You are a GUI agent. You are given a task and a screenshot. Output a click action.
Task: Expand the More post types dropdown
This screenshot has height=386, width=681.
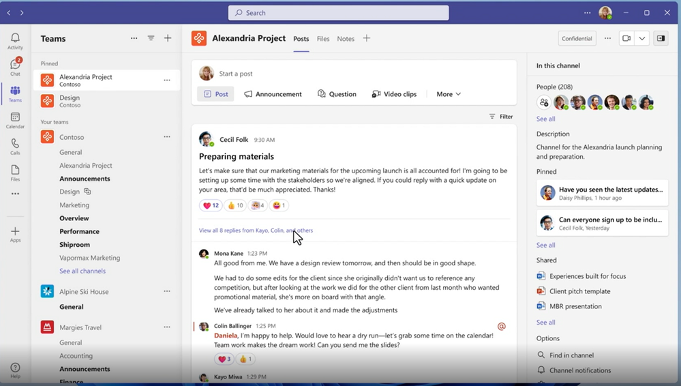pos(449,94)
